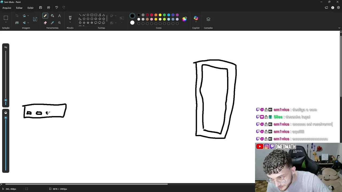This screenshot has height=192, width=342.
Task: Expand the shape fill dropdown
Action: pos(115,23)
